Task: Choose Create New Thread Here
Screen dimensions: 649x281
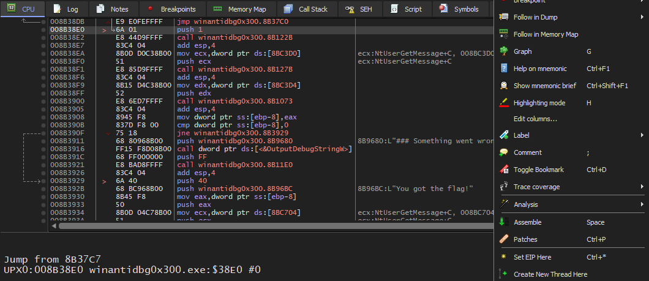Action: 550,274
